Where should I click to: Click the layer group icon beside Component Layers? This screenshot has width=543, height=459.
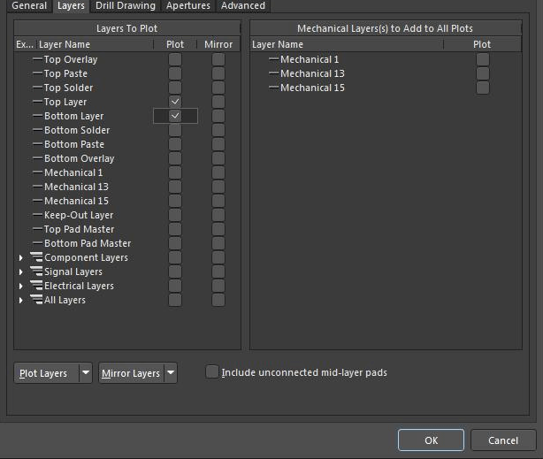coord(36,257)
